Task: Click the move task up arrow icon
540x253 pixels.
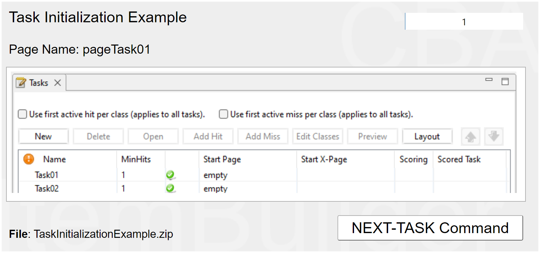Action: [470, 137]
